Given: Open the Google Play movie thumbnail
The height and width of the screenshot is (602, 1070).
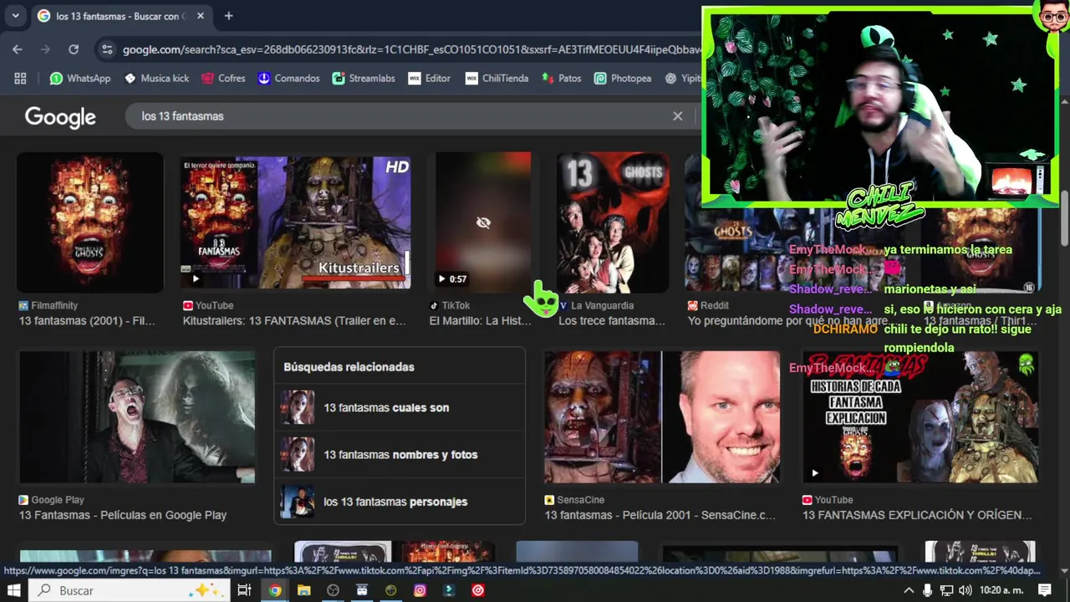Looking at the screenshot, I should point(137,416).
